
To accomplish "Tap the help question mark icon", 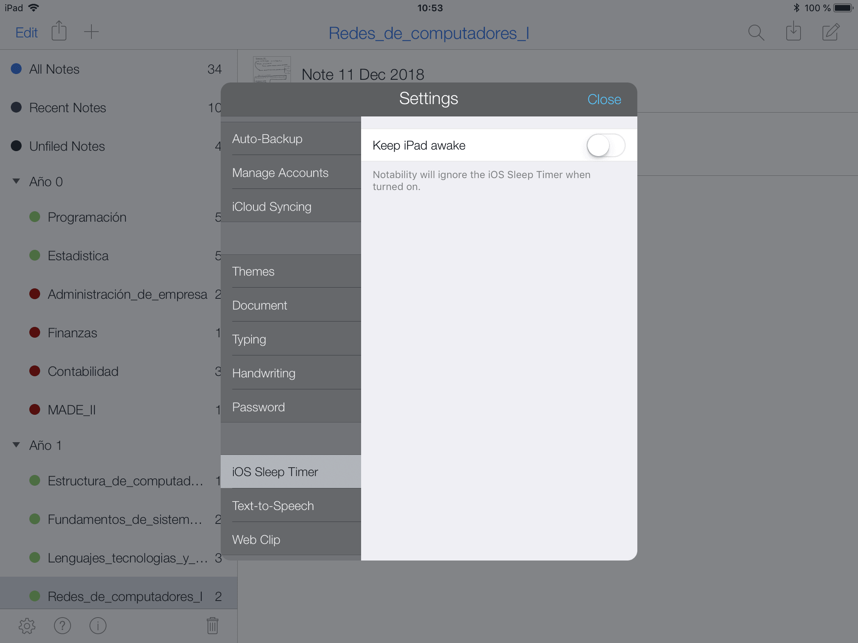I will tap(62, 626).
